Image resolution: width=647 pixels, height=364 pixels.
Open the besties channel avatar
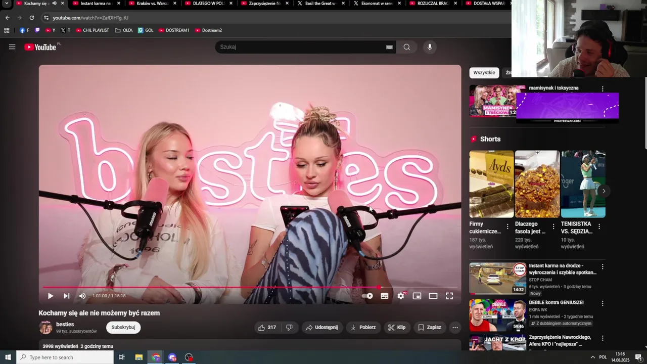click(46, 328)
